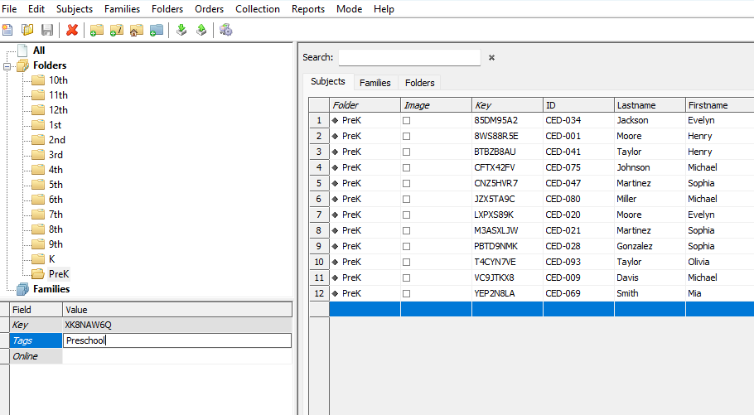Click the gears settings toolbar icon
The height and width of the screenshot is (415, 754).
point(225,30)
